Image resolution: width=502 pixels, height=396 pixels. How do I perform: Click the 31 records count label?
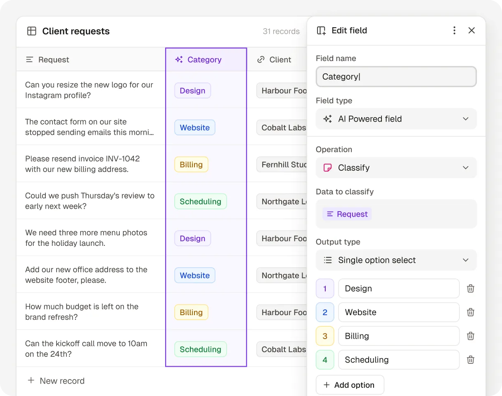click(281, 31)
